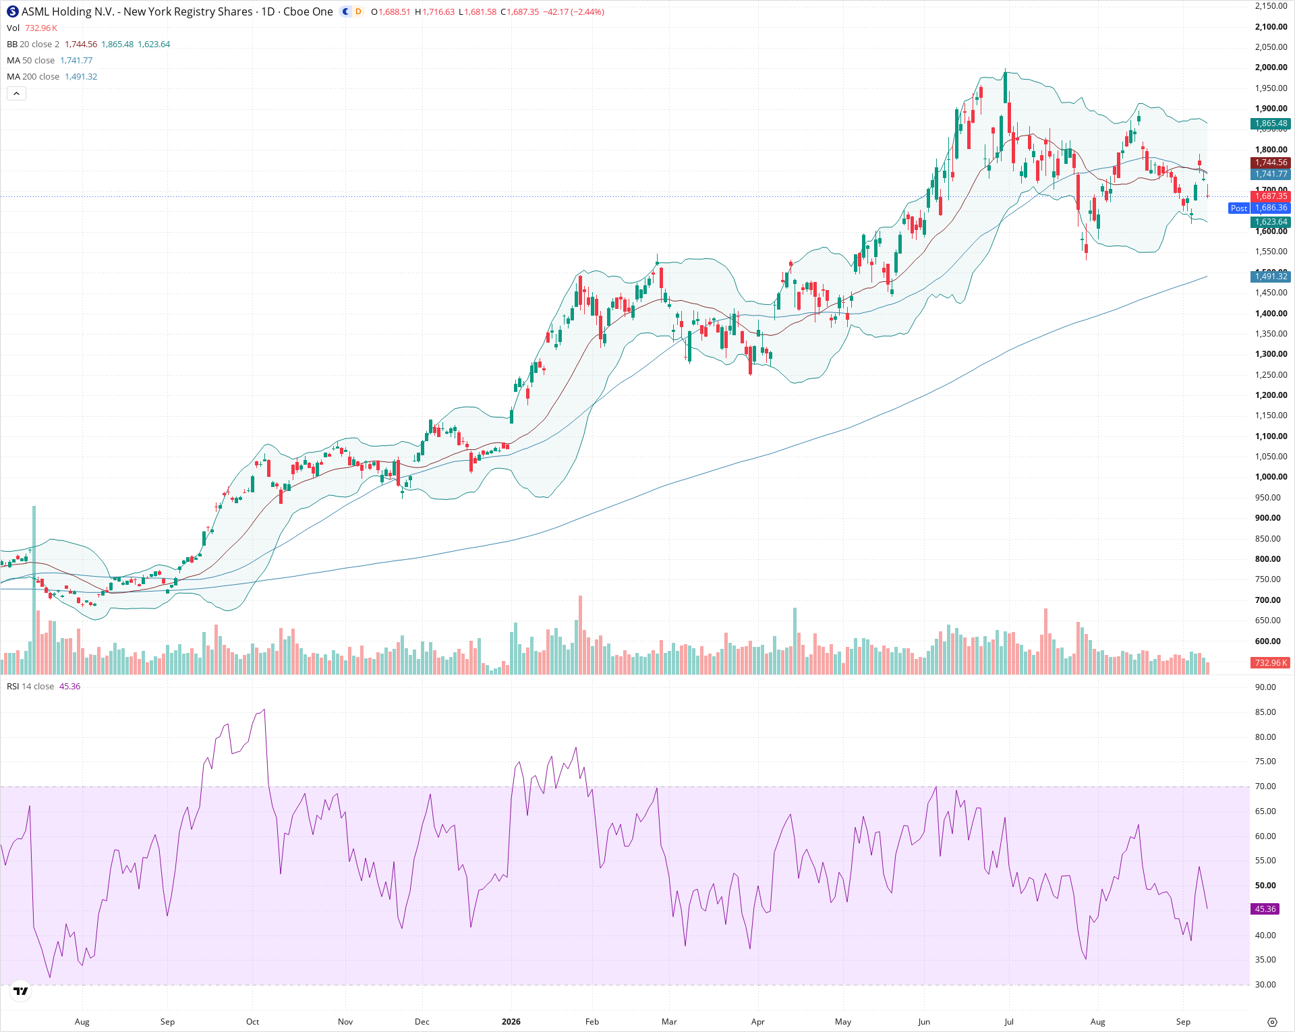
Task: Click the ASML symbol logo icon
Action: (13, 11)
